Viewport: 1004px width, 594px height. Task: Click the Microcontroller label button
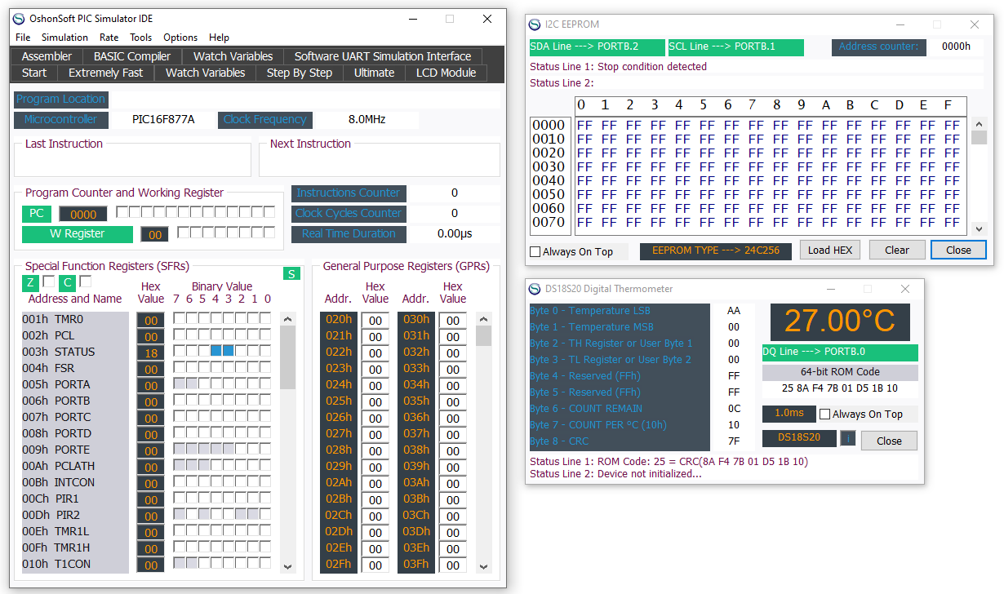60,120
